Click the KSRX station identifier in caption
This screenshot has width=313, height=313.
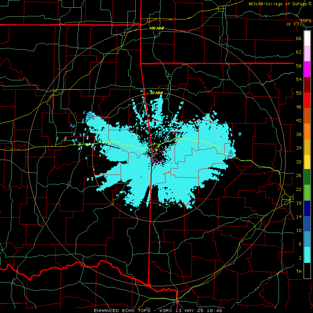pyautogui.click(x=167, y=311)
